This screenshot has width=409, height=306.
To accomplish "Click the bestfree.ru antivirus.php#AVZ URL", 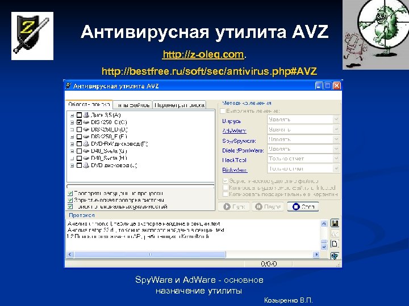I will [209, 71].
